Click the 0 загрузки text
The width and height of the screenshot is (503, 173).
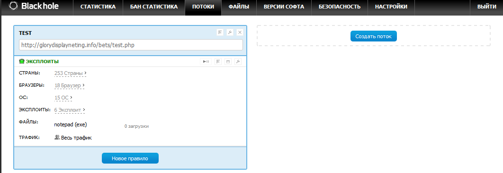[136, 126]
